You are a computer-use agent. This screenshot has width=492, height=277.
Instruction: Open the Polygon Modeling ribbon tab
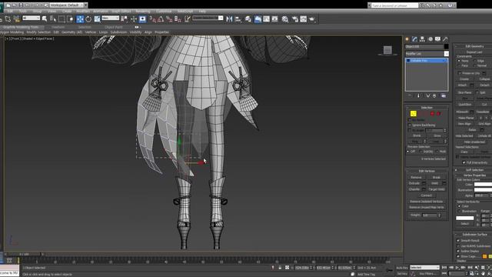point(12,32)
